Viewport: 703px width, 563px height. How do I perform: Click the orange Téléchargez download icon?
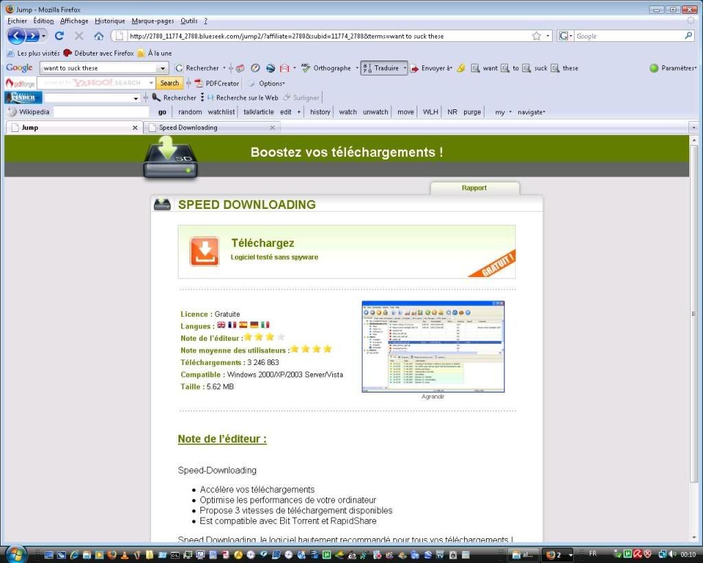[x=205, y=252]
